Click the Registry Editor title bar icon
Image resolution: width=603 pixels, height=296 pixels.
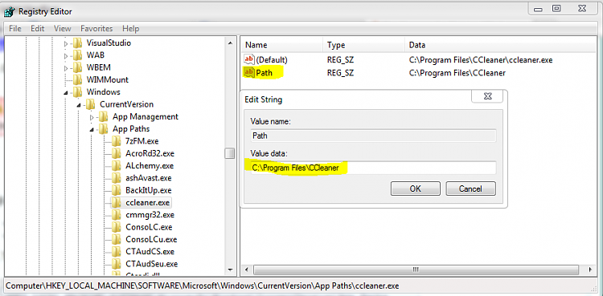[x=9, y=12]
